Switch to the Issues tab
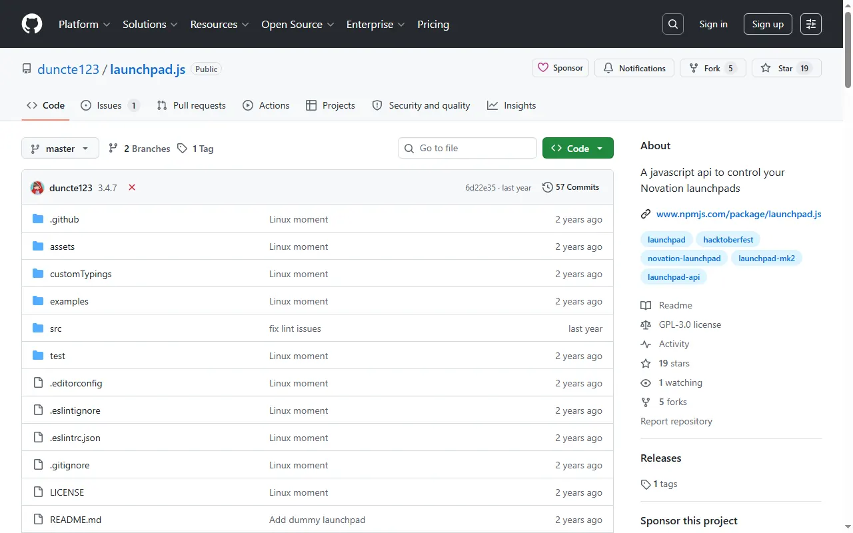The width and height of the screenshot is (853, 533). click(x=110, y=105)
